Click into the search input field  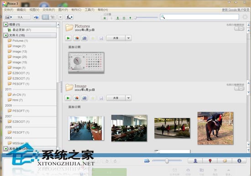pyautogui.click(x=199, y=17)
